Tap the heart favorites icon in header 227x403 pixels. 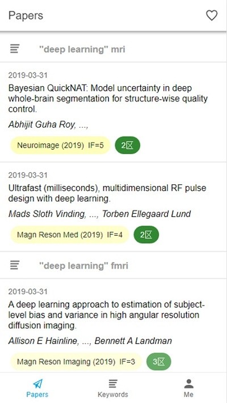coord(212,16)
